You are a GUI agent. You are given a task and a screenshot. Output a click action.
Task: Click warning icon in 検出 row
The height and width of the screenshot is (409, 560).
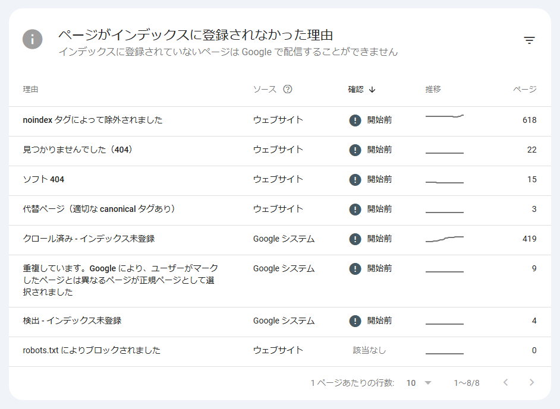355,321
